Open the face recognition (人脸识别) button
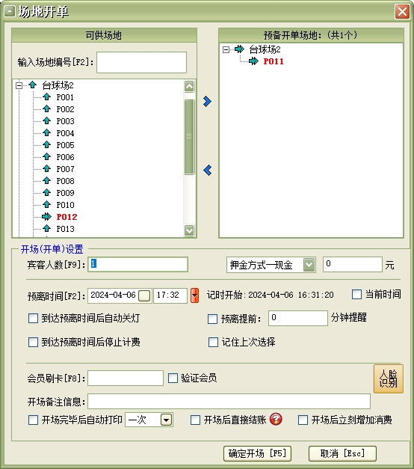This screenshot has width=414, height=469. click(x=389, y=378)
